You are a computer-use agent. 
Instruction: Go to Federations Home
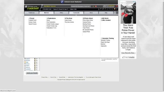[48, 20]
